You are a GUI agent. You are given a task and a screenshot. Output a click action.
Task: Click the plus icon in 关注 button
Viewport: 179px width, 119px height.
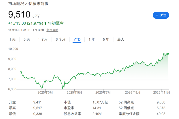point(157,15)
